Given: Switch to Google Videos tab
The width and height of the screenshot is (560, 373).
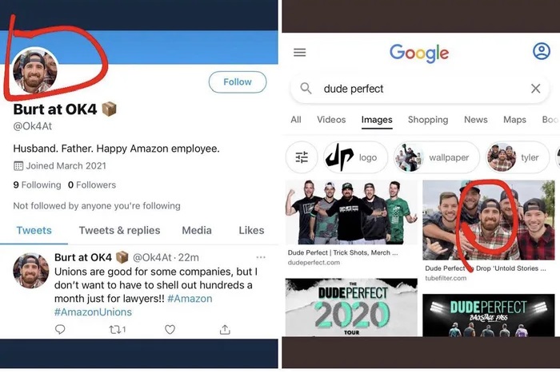Looking at the screenshot, I should coord(331,120).
